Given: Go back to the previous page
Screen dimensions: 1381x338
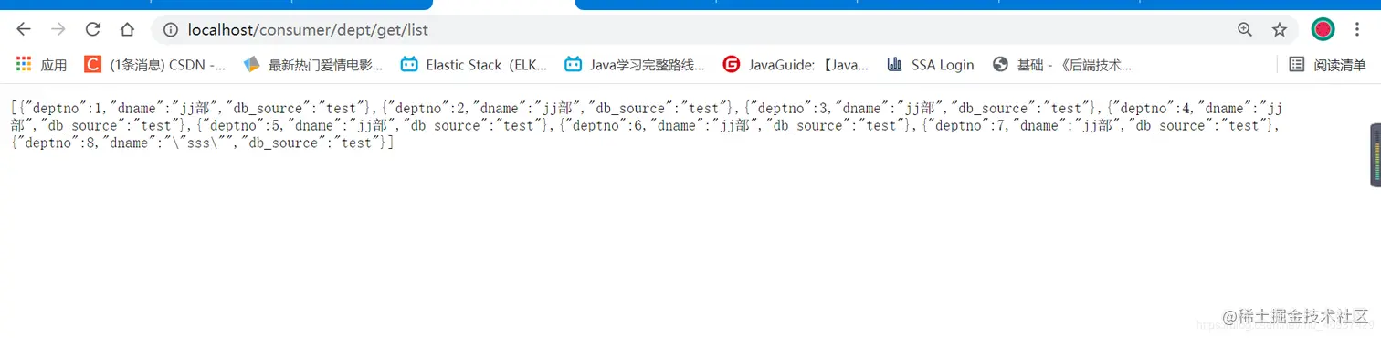Looking at the screenshot, I should tap(24, 29).
